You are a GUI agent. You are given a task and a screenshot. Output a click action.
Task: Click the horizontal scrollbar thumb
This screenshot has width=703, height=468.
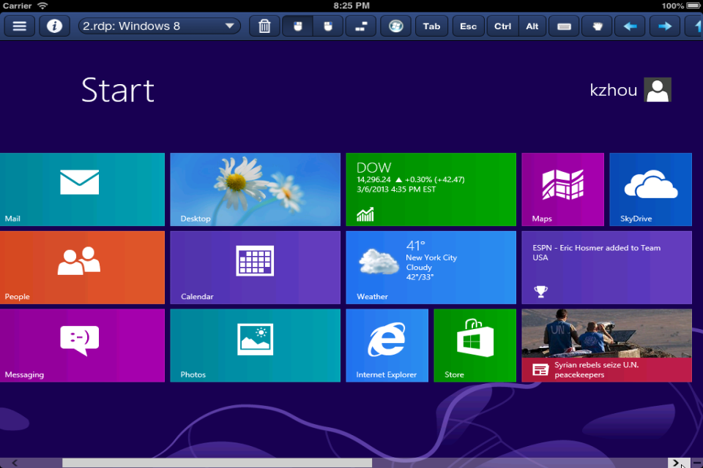[217, 463]
